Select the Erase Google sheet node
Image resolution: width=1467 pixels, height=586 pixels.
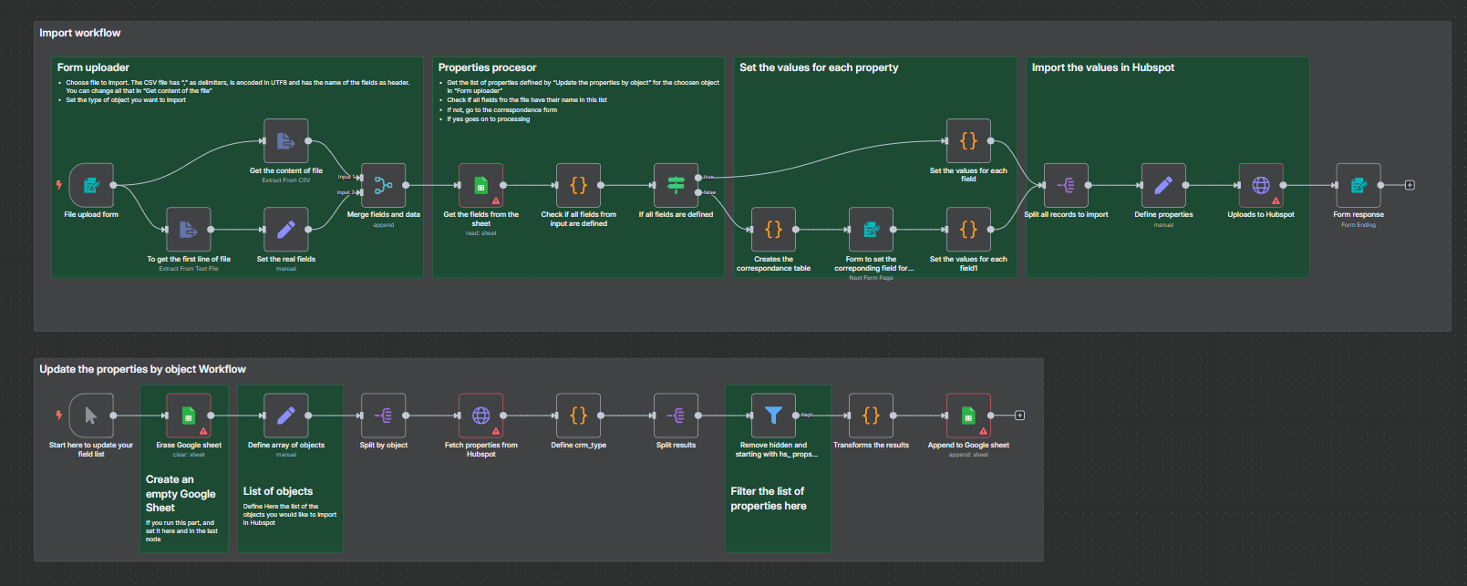tap(189, 416)
